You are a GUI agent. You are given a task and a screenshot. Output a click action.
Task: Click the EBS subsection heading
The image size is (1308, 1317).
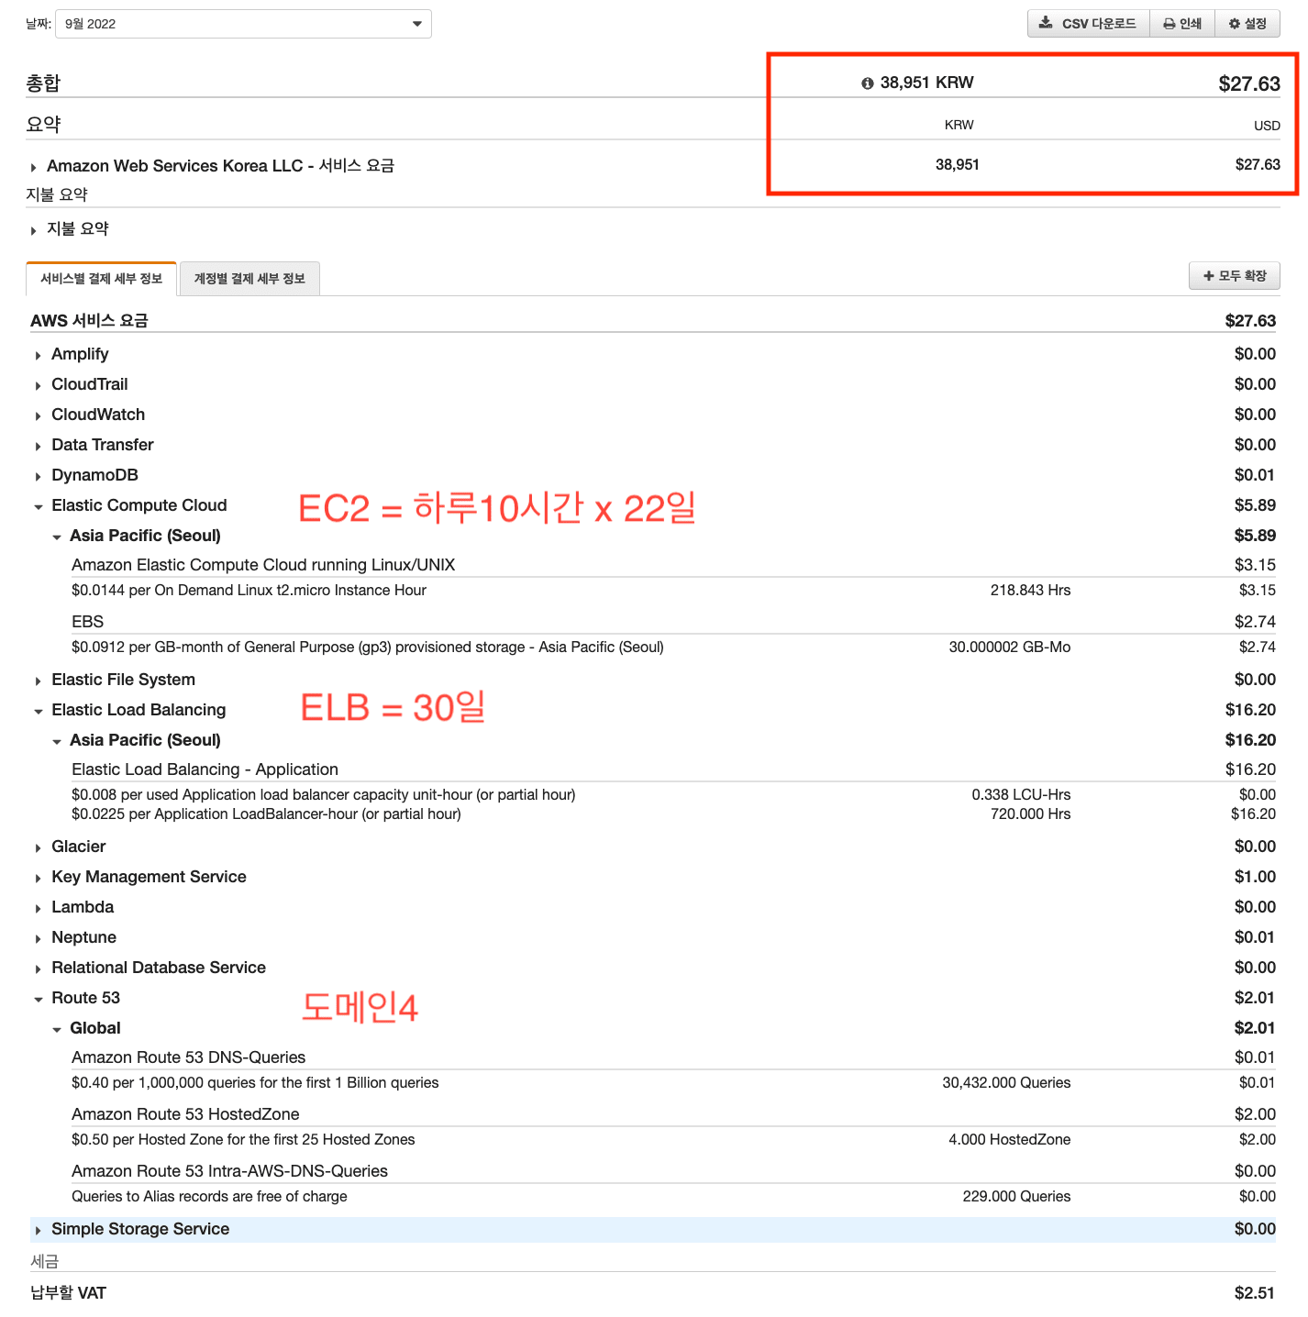87,622
